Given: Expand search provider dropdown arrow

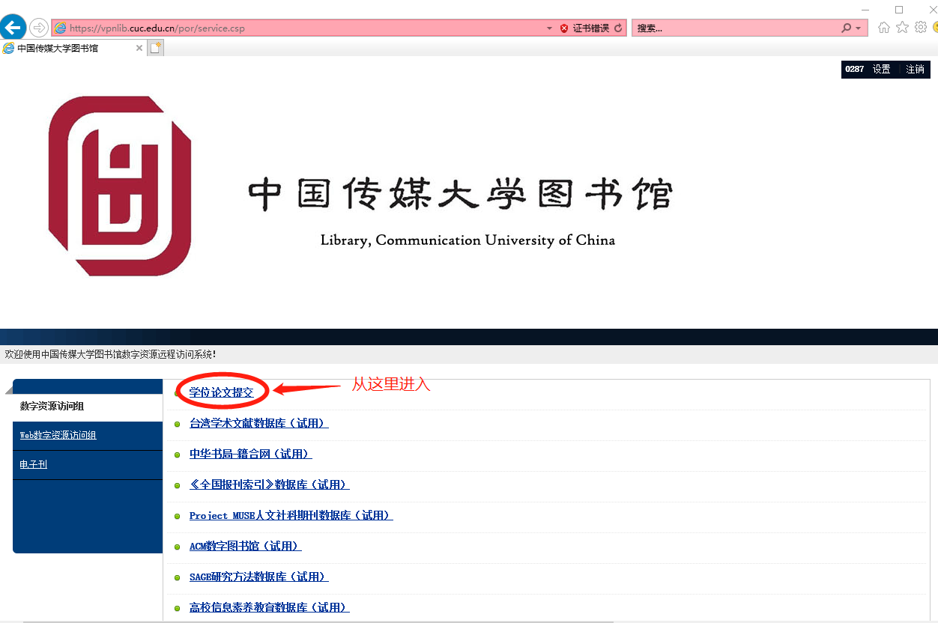Looking at the screenshot, I should [x=858, y=28].
